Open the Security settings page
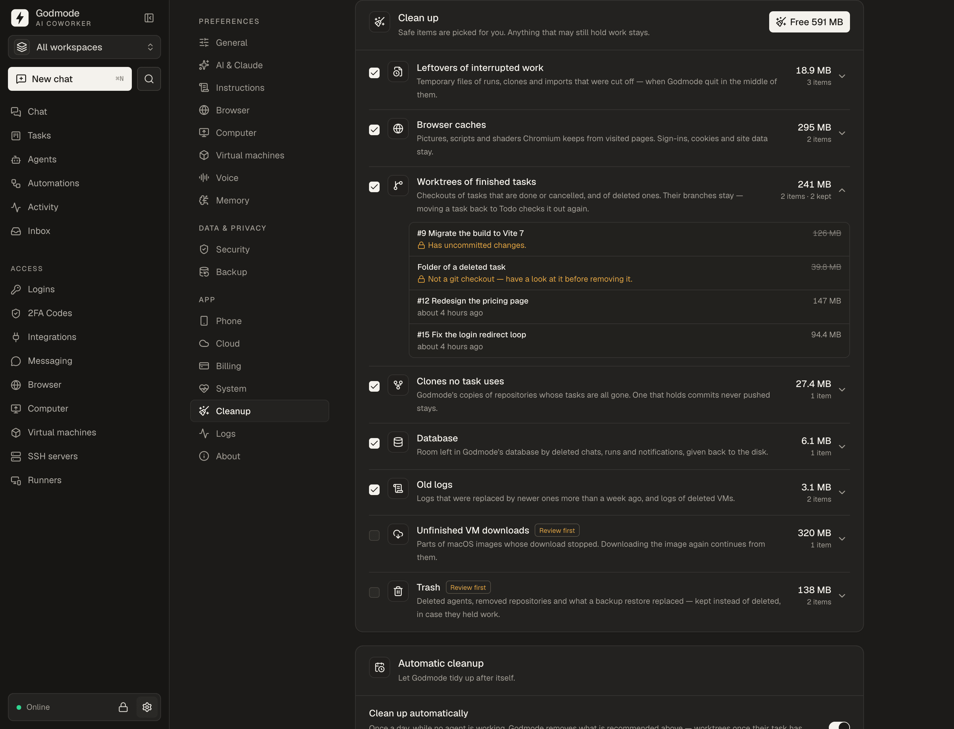 [259, 250]
